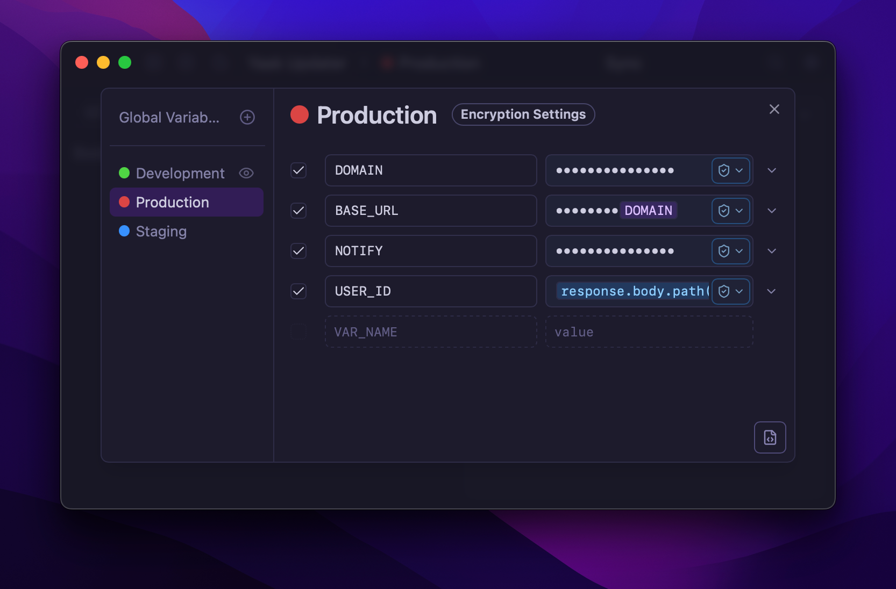The height and width of the screenshot is (589, 896).
Task: Click the add environment plus icon
Action: [247, 117]
